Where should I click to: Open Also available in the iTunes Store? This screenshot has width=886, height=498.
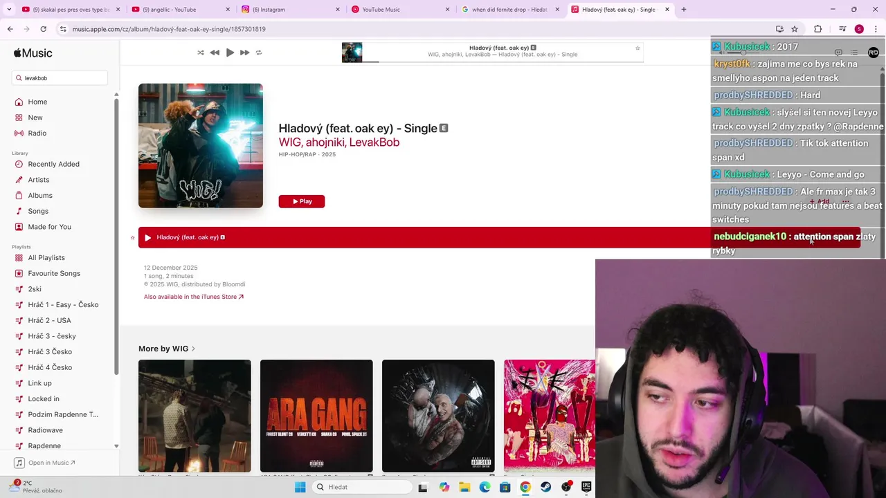pyautogui.click(x=194, y=297)
